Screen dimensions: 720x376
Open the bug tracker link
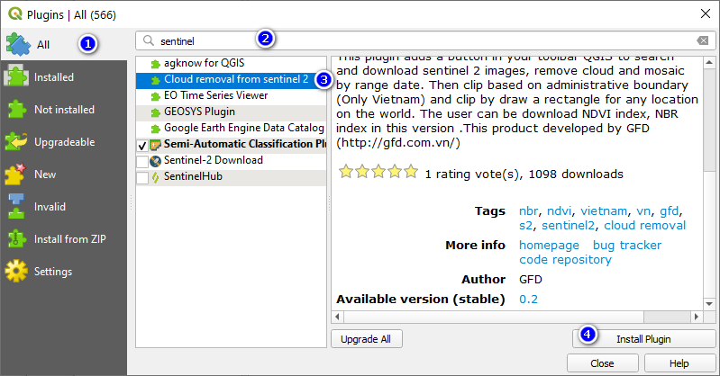coord(627,246)
